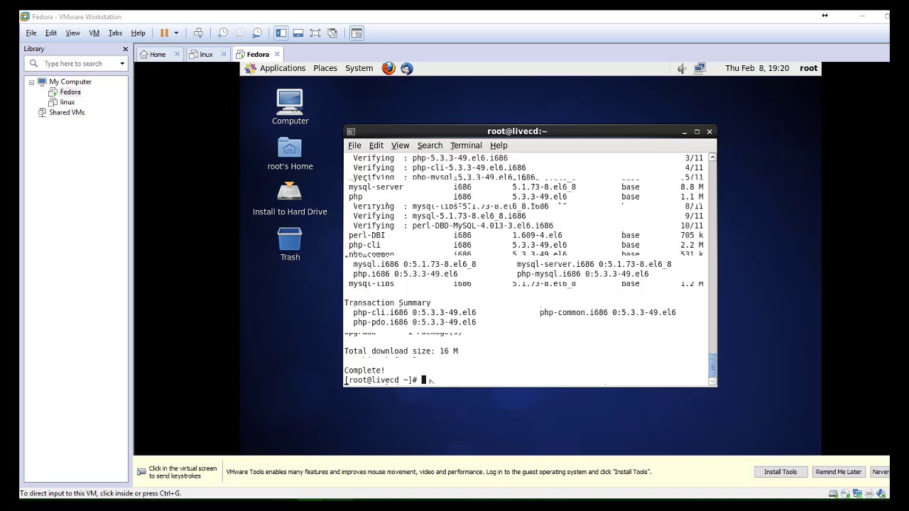The height and width of the screenshot is (511, 909).
Task: Revert to the previous snapshot icon
Action: (x=240, y=33)
